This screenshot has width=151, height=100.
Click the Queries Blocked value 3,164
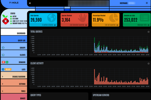click(x=66, y=20)
